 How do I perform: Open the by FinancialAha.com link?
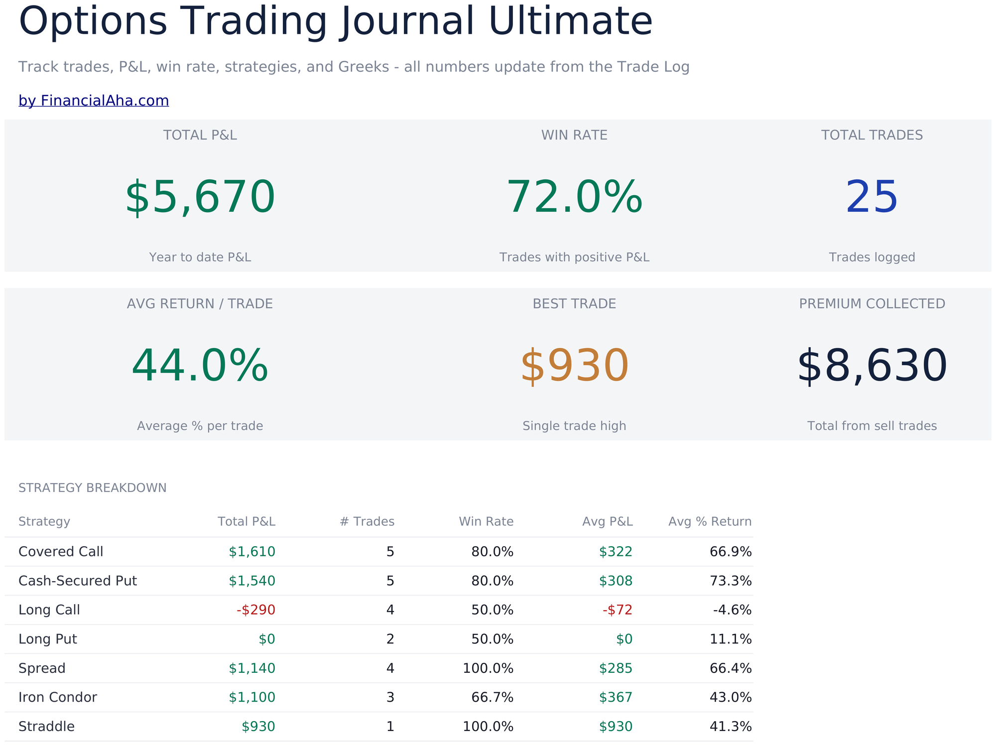point(94,101)
